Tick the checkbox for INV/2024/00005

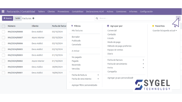3,49
